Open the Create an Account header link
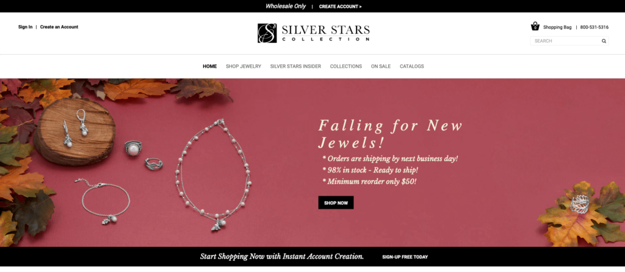This screenshot has width=625, height=272. point(59,27)
